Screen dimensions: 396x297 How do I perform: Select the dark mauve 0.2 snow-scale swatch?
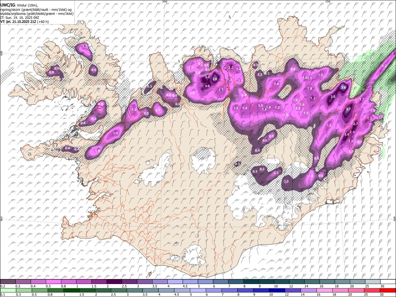pyautogui.click(x=8, y=282)
